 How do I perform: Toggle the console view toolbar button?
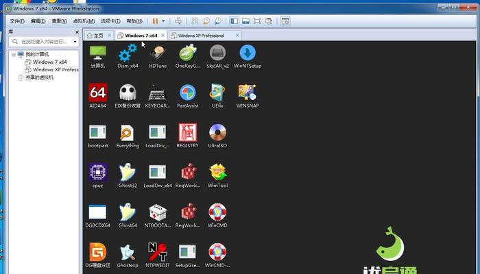pos(285,21)
